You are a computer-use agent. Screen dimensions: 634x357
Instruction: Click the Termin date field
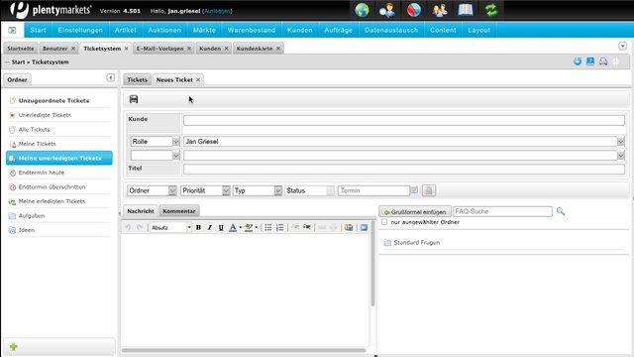[x=373, y=190]
